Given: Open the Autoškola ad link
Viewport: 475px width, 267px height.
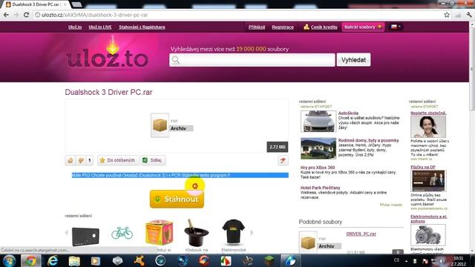Looking at the screenshot, I should click(348, 113).
